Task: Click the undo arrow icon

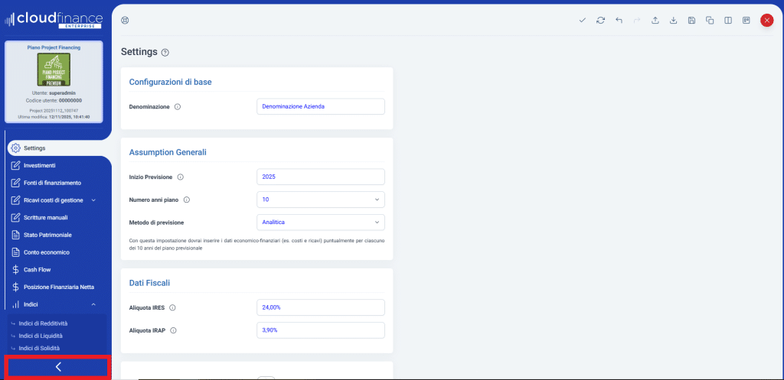Action: [x=619, y=21]
